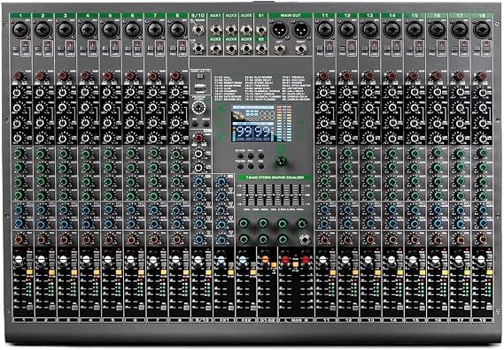Click the left MAIN OUT XLR connector
This screenshot has width=504, height=350.
279,30
